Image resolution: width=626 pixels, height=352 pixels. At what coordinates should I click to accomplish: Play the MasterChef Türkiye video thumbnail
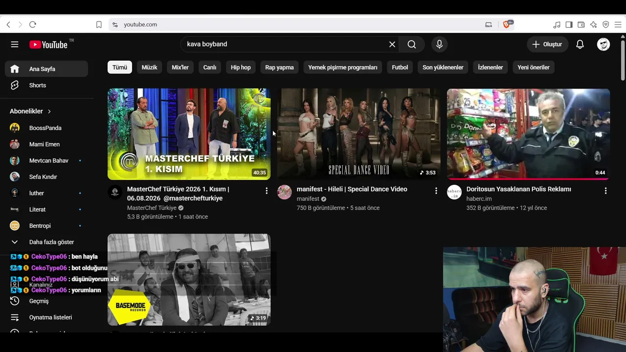pos(189,134)
